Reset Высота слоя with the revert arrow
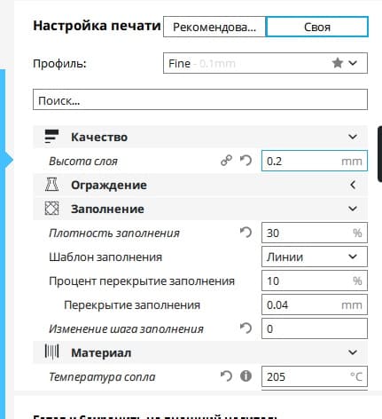 coord(246,161)
